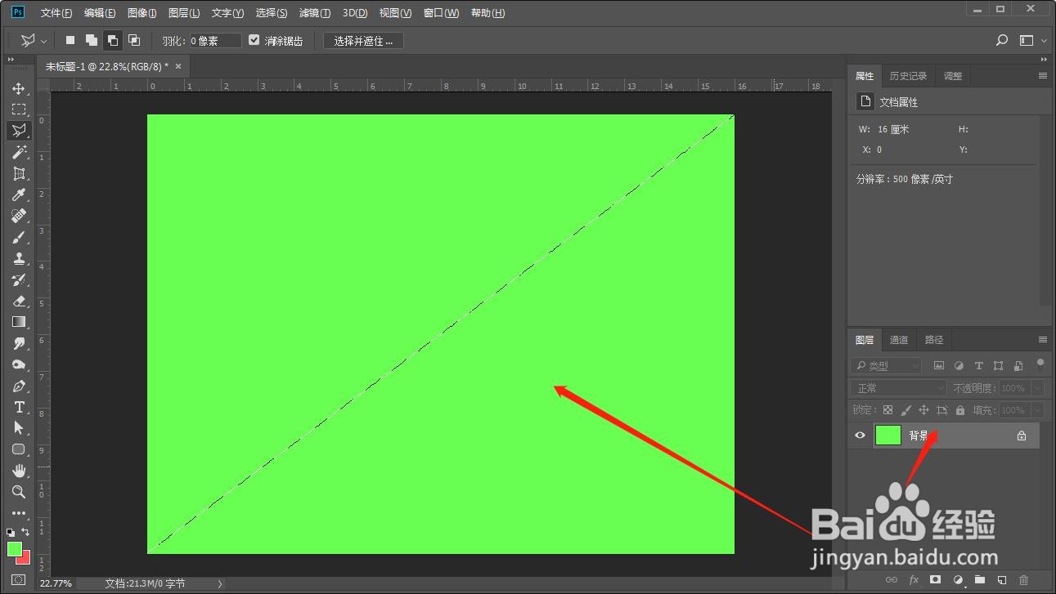Toggle the 消除锯齿 anti-alias checkbox
The width and height of the screenshot is (1056, 594).
254,40
